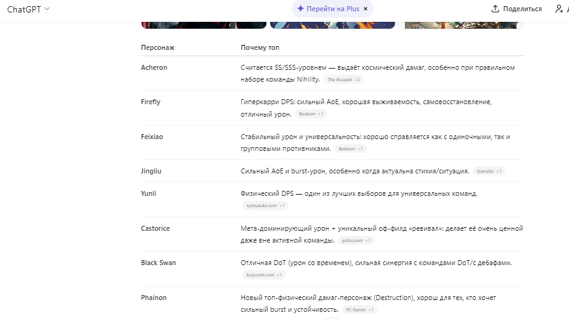The height and width of the screenshot is (320, 569).
Task: Click the share upload icon
Action: (495, 9)
